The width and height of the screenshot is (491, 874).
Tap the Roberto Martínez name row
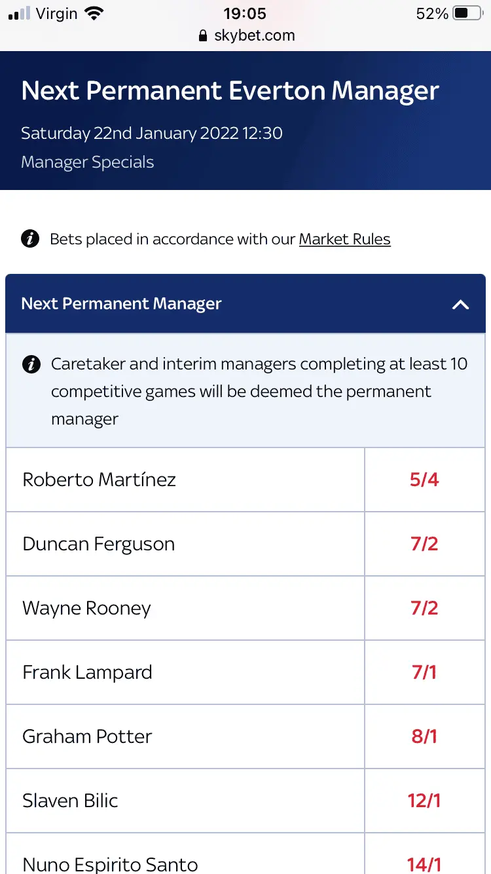(x=100, y=480)
